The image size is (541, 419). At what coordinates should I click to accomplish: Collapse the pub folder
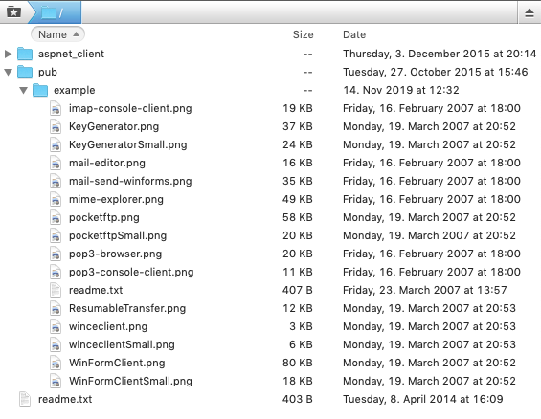coord(8,72)
